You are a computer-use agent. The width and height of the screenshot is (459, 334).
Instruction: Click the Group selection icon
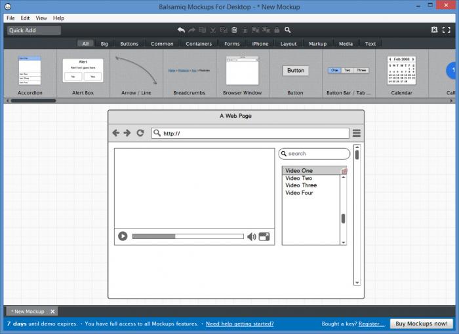tap(256, 30)
